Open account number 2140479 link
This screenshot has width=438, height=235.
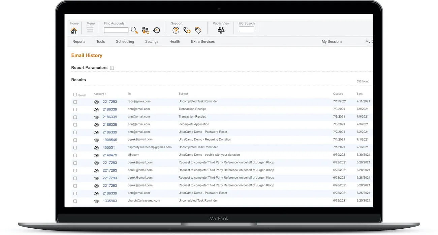coord(110,155)
